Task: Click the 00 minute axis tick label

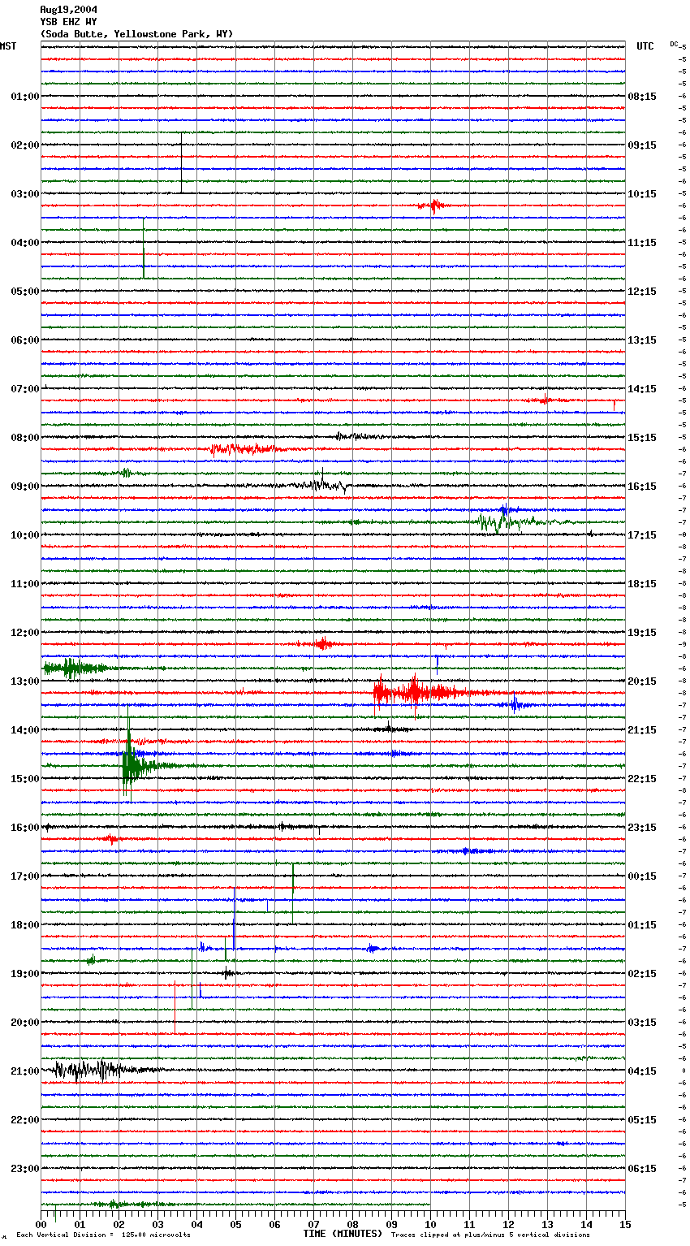Action: click(41, 1224)
